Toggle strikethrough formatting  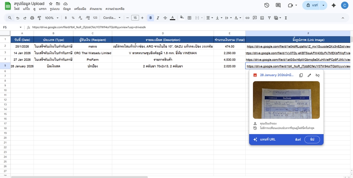click(x=165, y=18)
